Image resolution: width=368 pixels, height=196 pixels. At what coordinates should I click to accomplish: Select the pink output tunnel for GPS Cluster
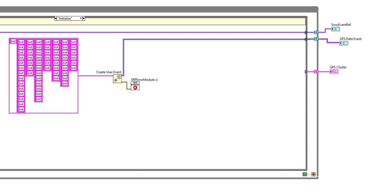(x=306, y=72)
